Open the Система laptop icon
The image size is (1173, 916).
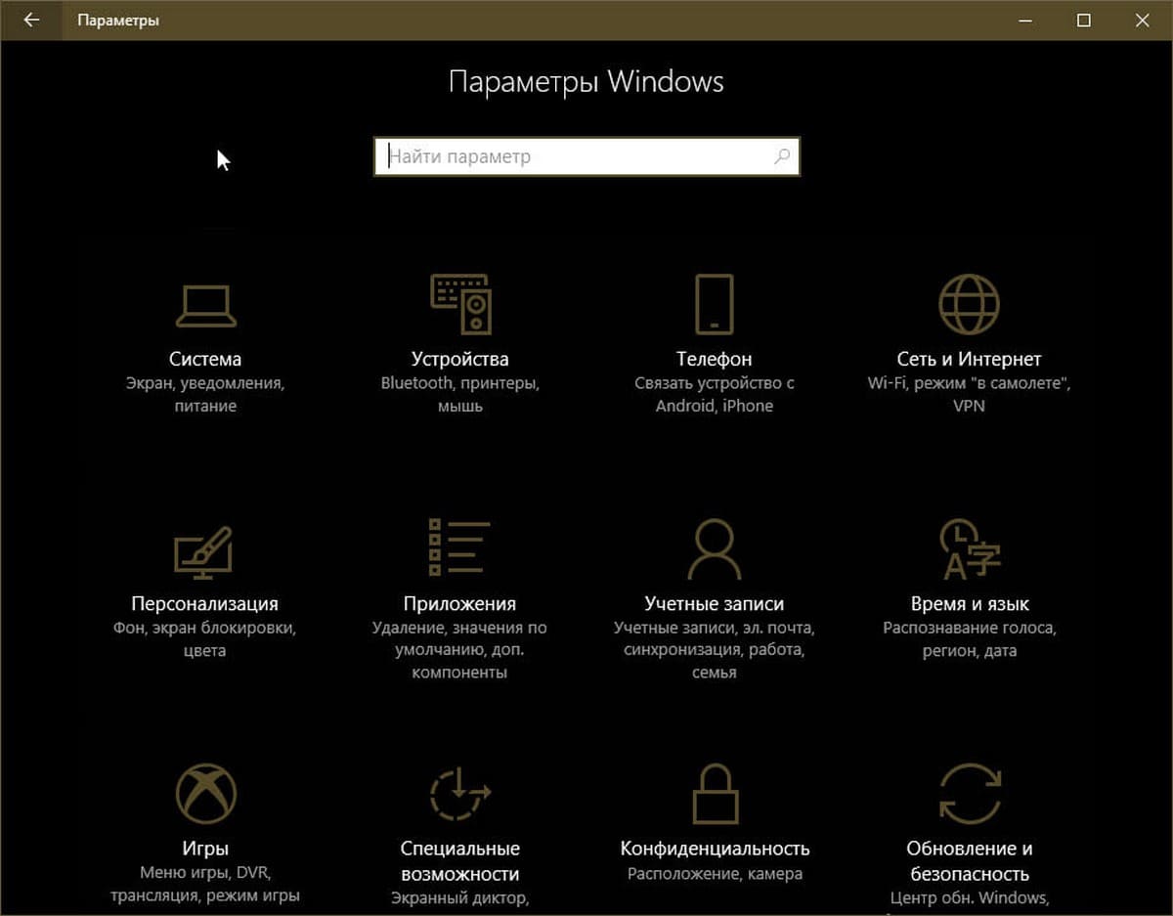(205, 305)
